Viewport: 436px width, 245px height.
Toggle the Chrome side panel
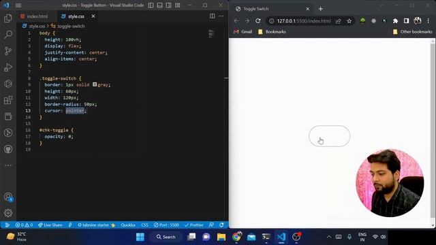click(x=406, y=21)
